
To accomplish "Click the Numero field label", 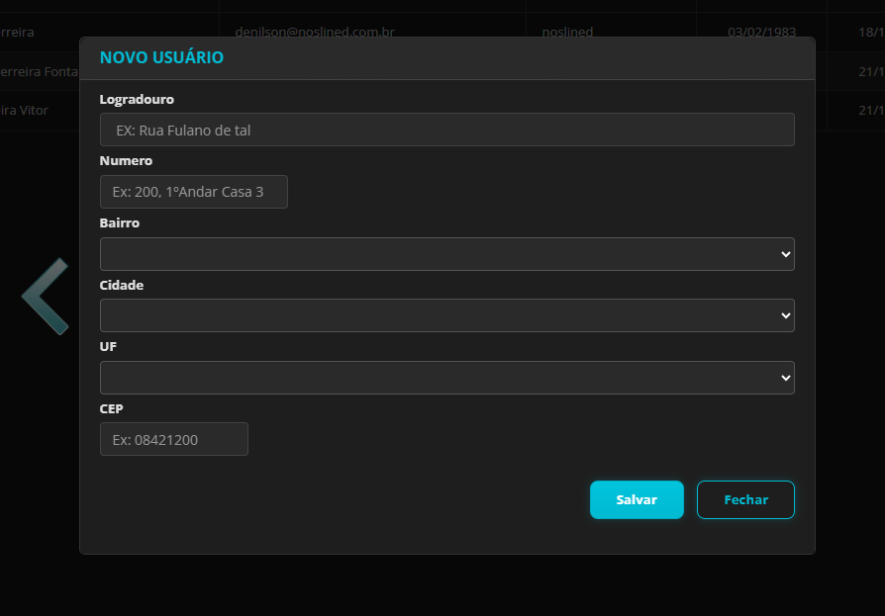I will pos(126,160).
